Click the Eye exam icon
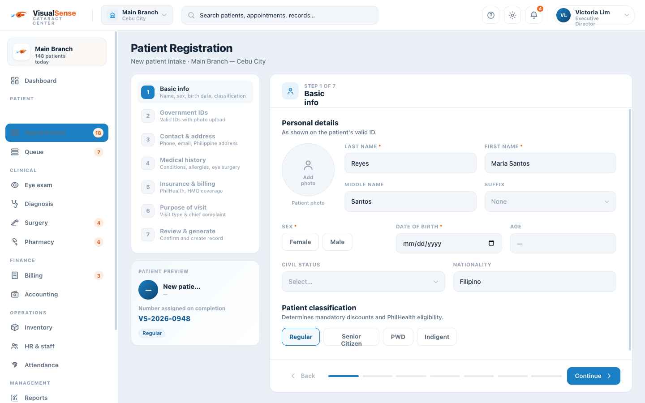 pyautogui.click(x=15, y=185)
